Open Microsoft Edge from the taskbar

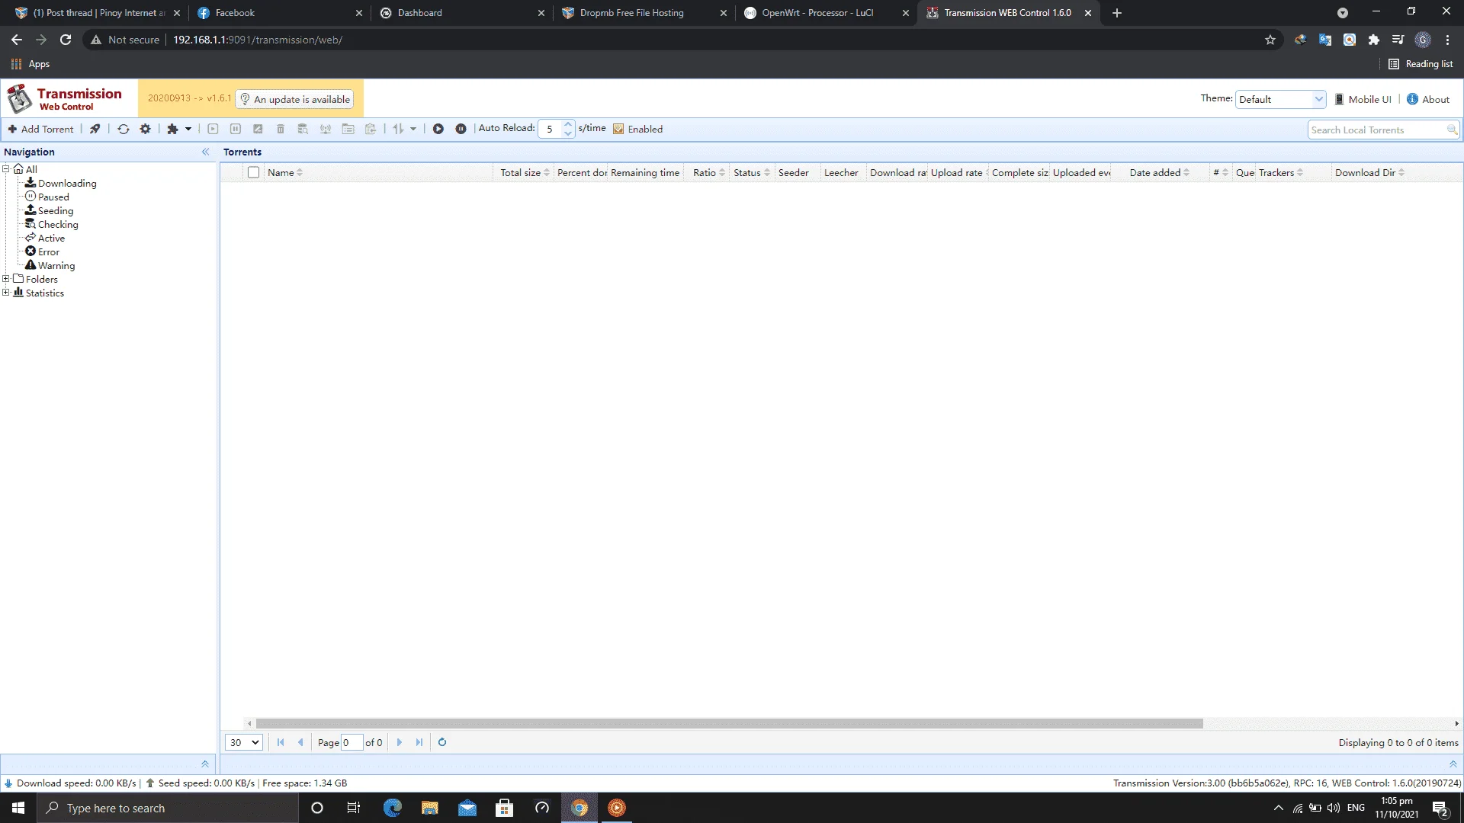click(x=393, y=808)
